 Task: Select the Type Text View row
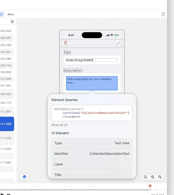click(92, 143)
